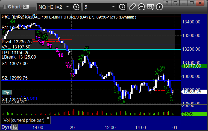Screen dimensions: 208x131
Task: Click the 01 date axis label
Action: click(175, 127)
